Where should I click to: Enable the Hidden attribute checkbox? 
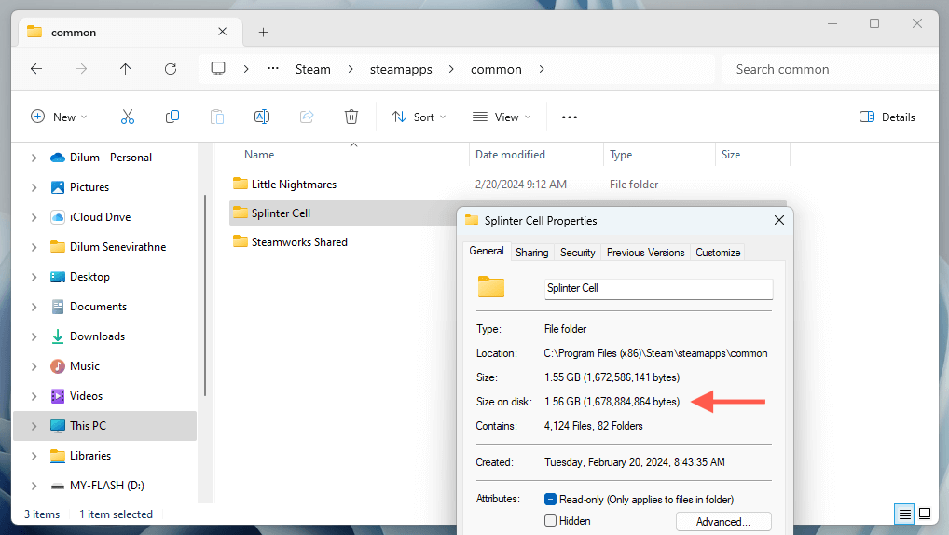(551, 521)
